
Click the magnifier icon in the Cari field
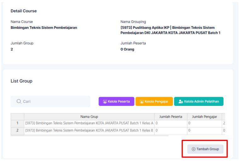pyautogui.click(x=19, y=101)
